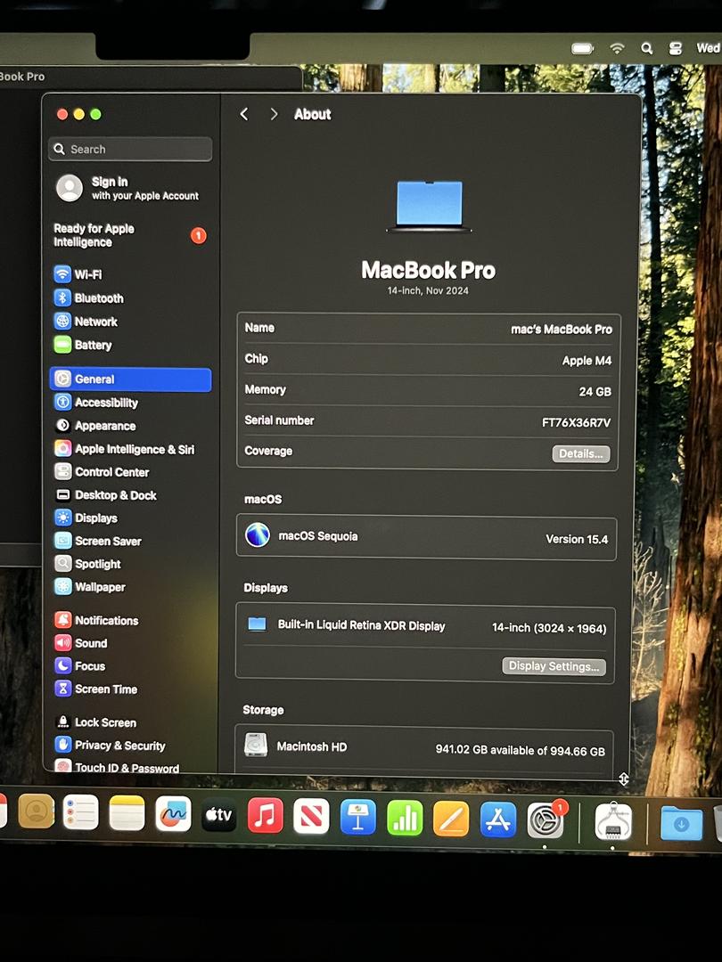
Task: Open Privacy & Security settings
Action: (110, 746)
